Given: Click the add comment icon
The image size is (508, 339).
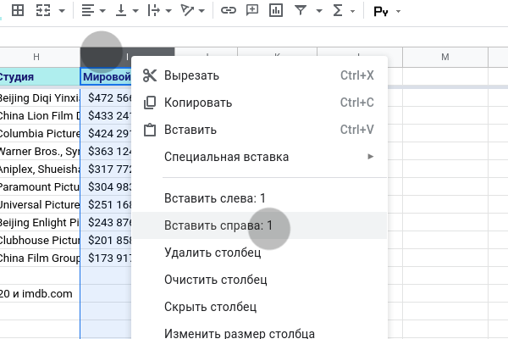Looking at the screenshot, I should pos(251,11).
